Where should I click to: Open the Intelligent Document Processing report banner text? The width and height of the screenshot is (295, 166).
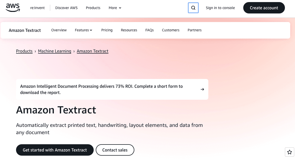click(101, 89)
